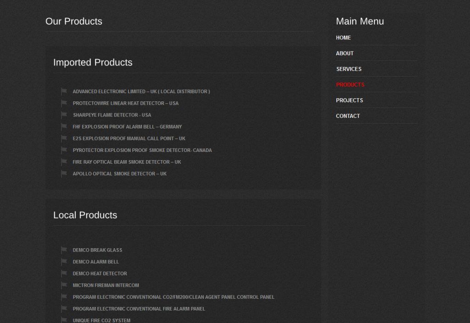470x323 pixels.
Task: Click flag icon next to Protectowire Linear Heat Detector
Action: [x=64, y=103]
